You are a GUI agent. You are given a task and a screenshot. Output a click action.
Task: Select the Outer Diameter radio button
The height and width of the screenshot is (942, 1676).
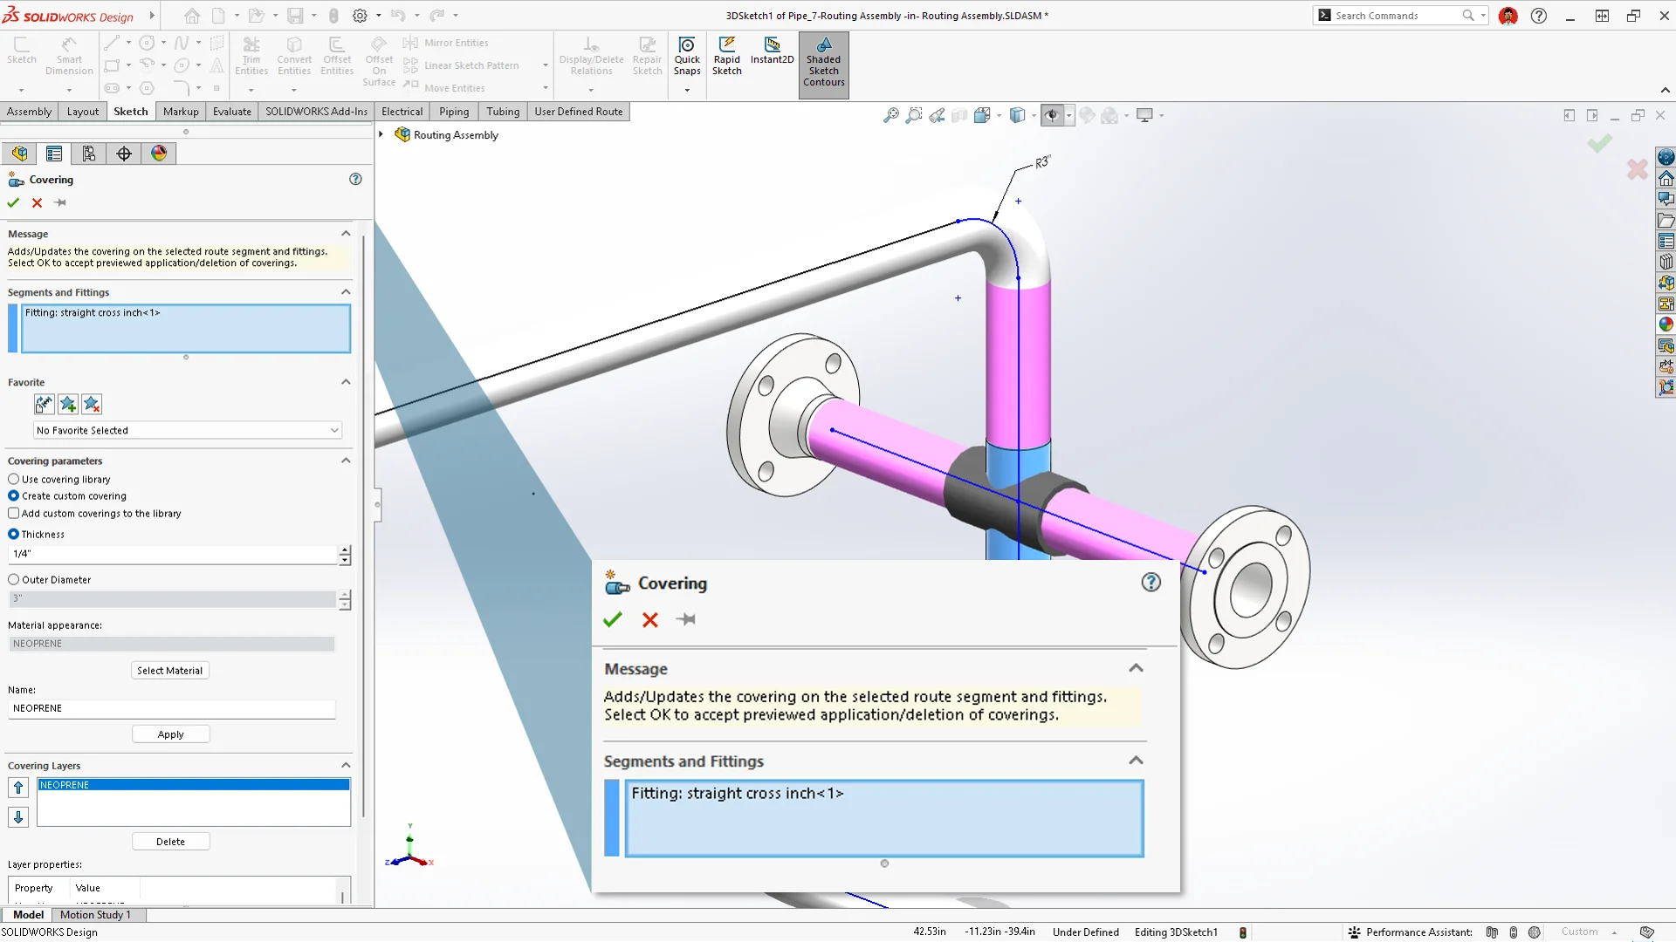[x=13, y=579]
